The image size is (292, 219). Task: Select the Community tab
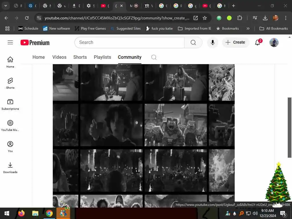click(130, 57)
